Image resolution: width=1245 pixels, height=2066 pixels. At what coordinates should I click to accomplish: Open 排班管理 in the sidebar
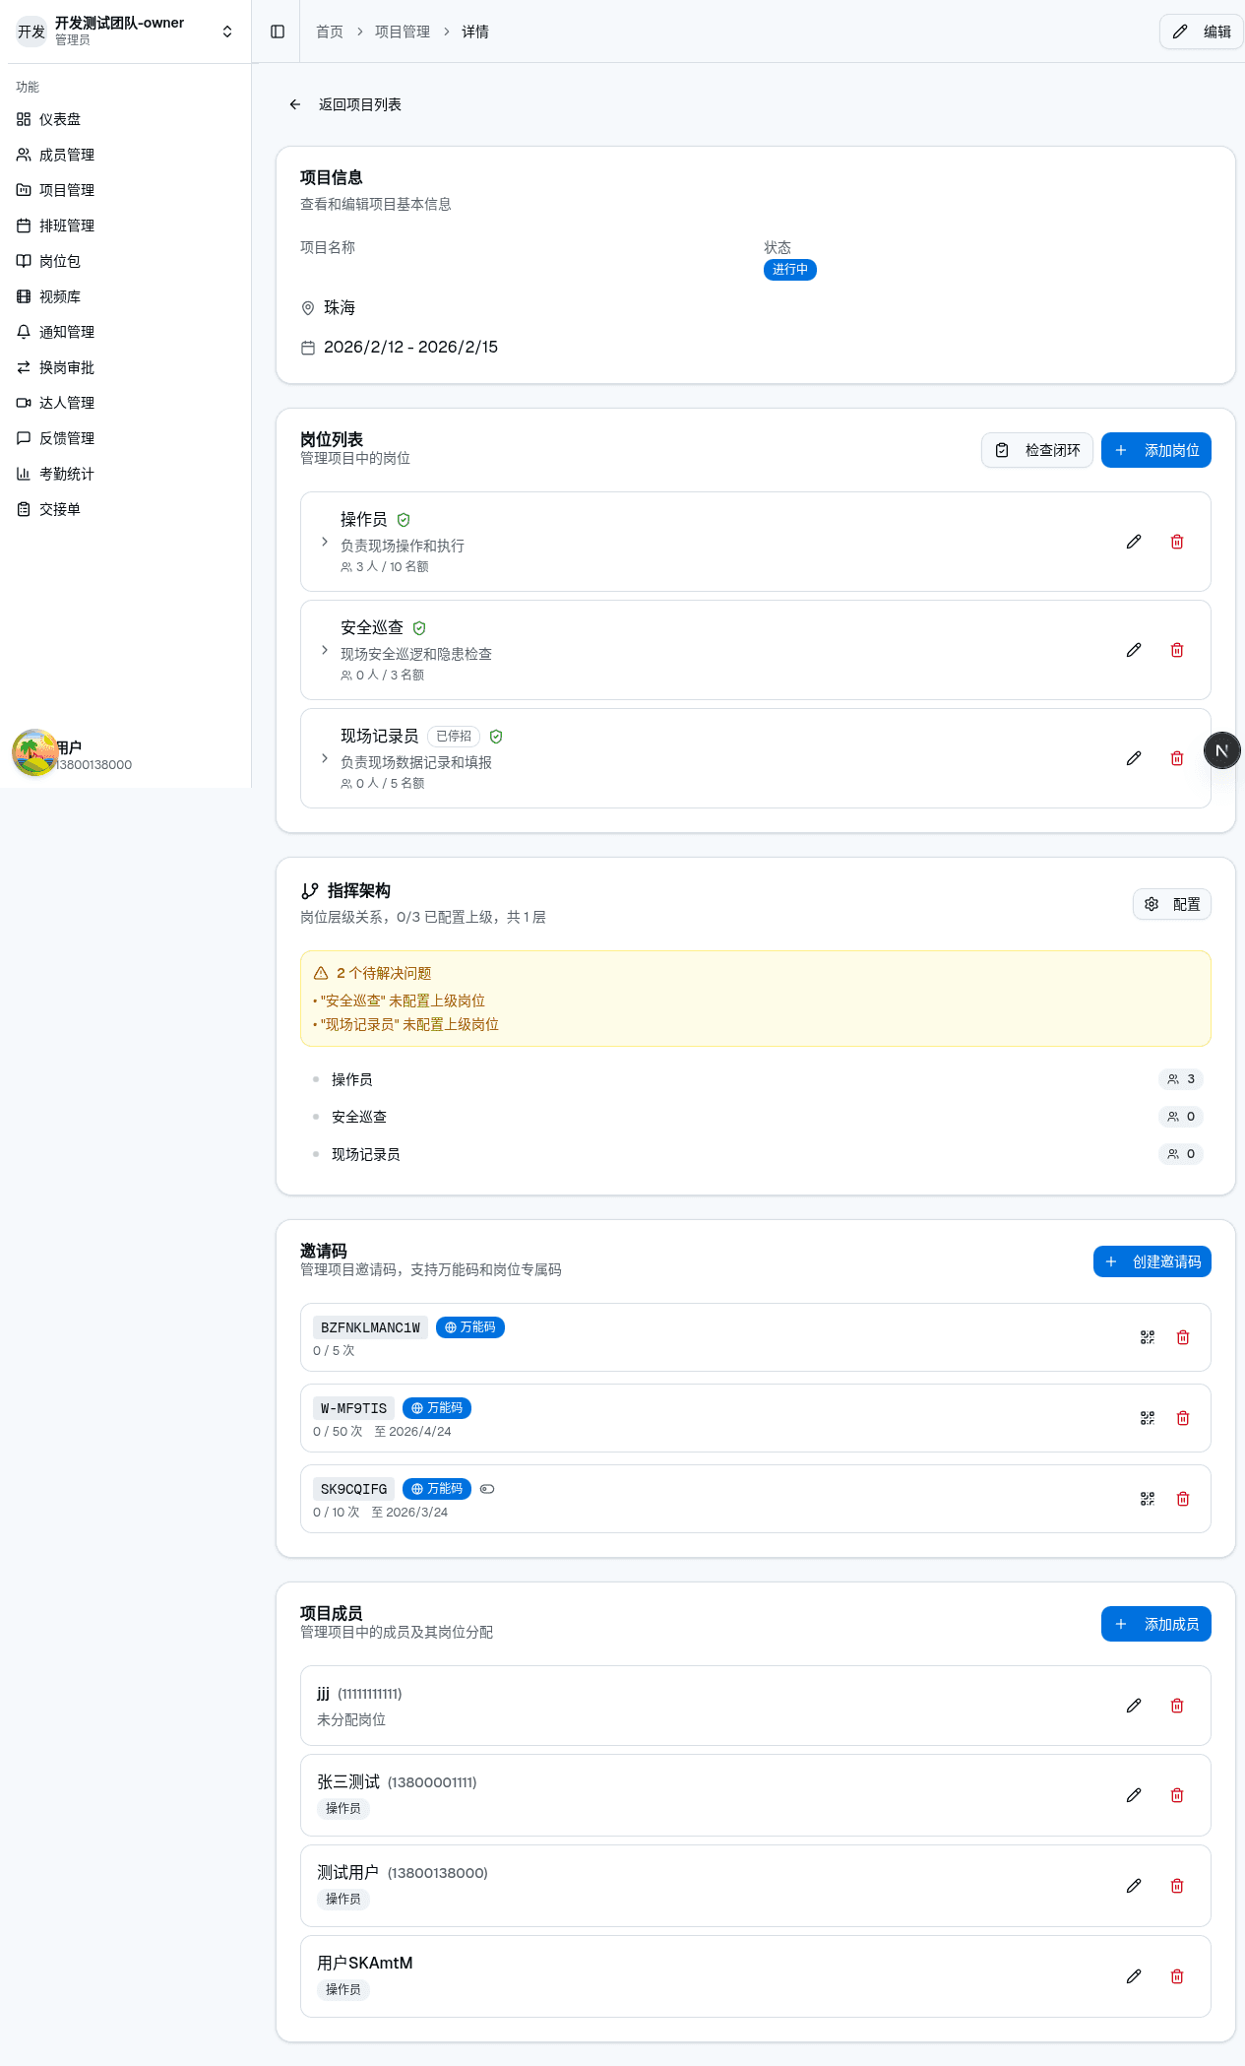coord(67,226)
